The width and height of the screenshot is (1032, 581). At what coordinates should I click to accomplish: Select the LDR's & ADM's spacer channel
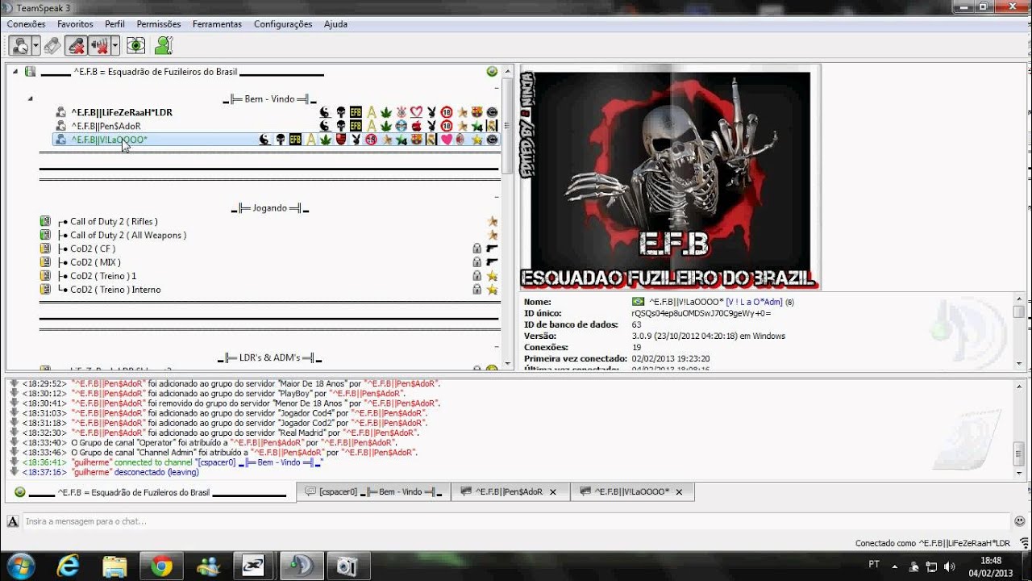tap(270, 357)
